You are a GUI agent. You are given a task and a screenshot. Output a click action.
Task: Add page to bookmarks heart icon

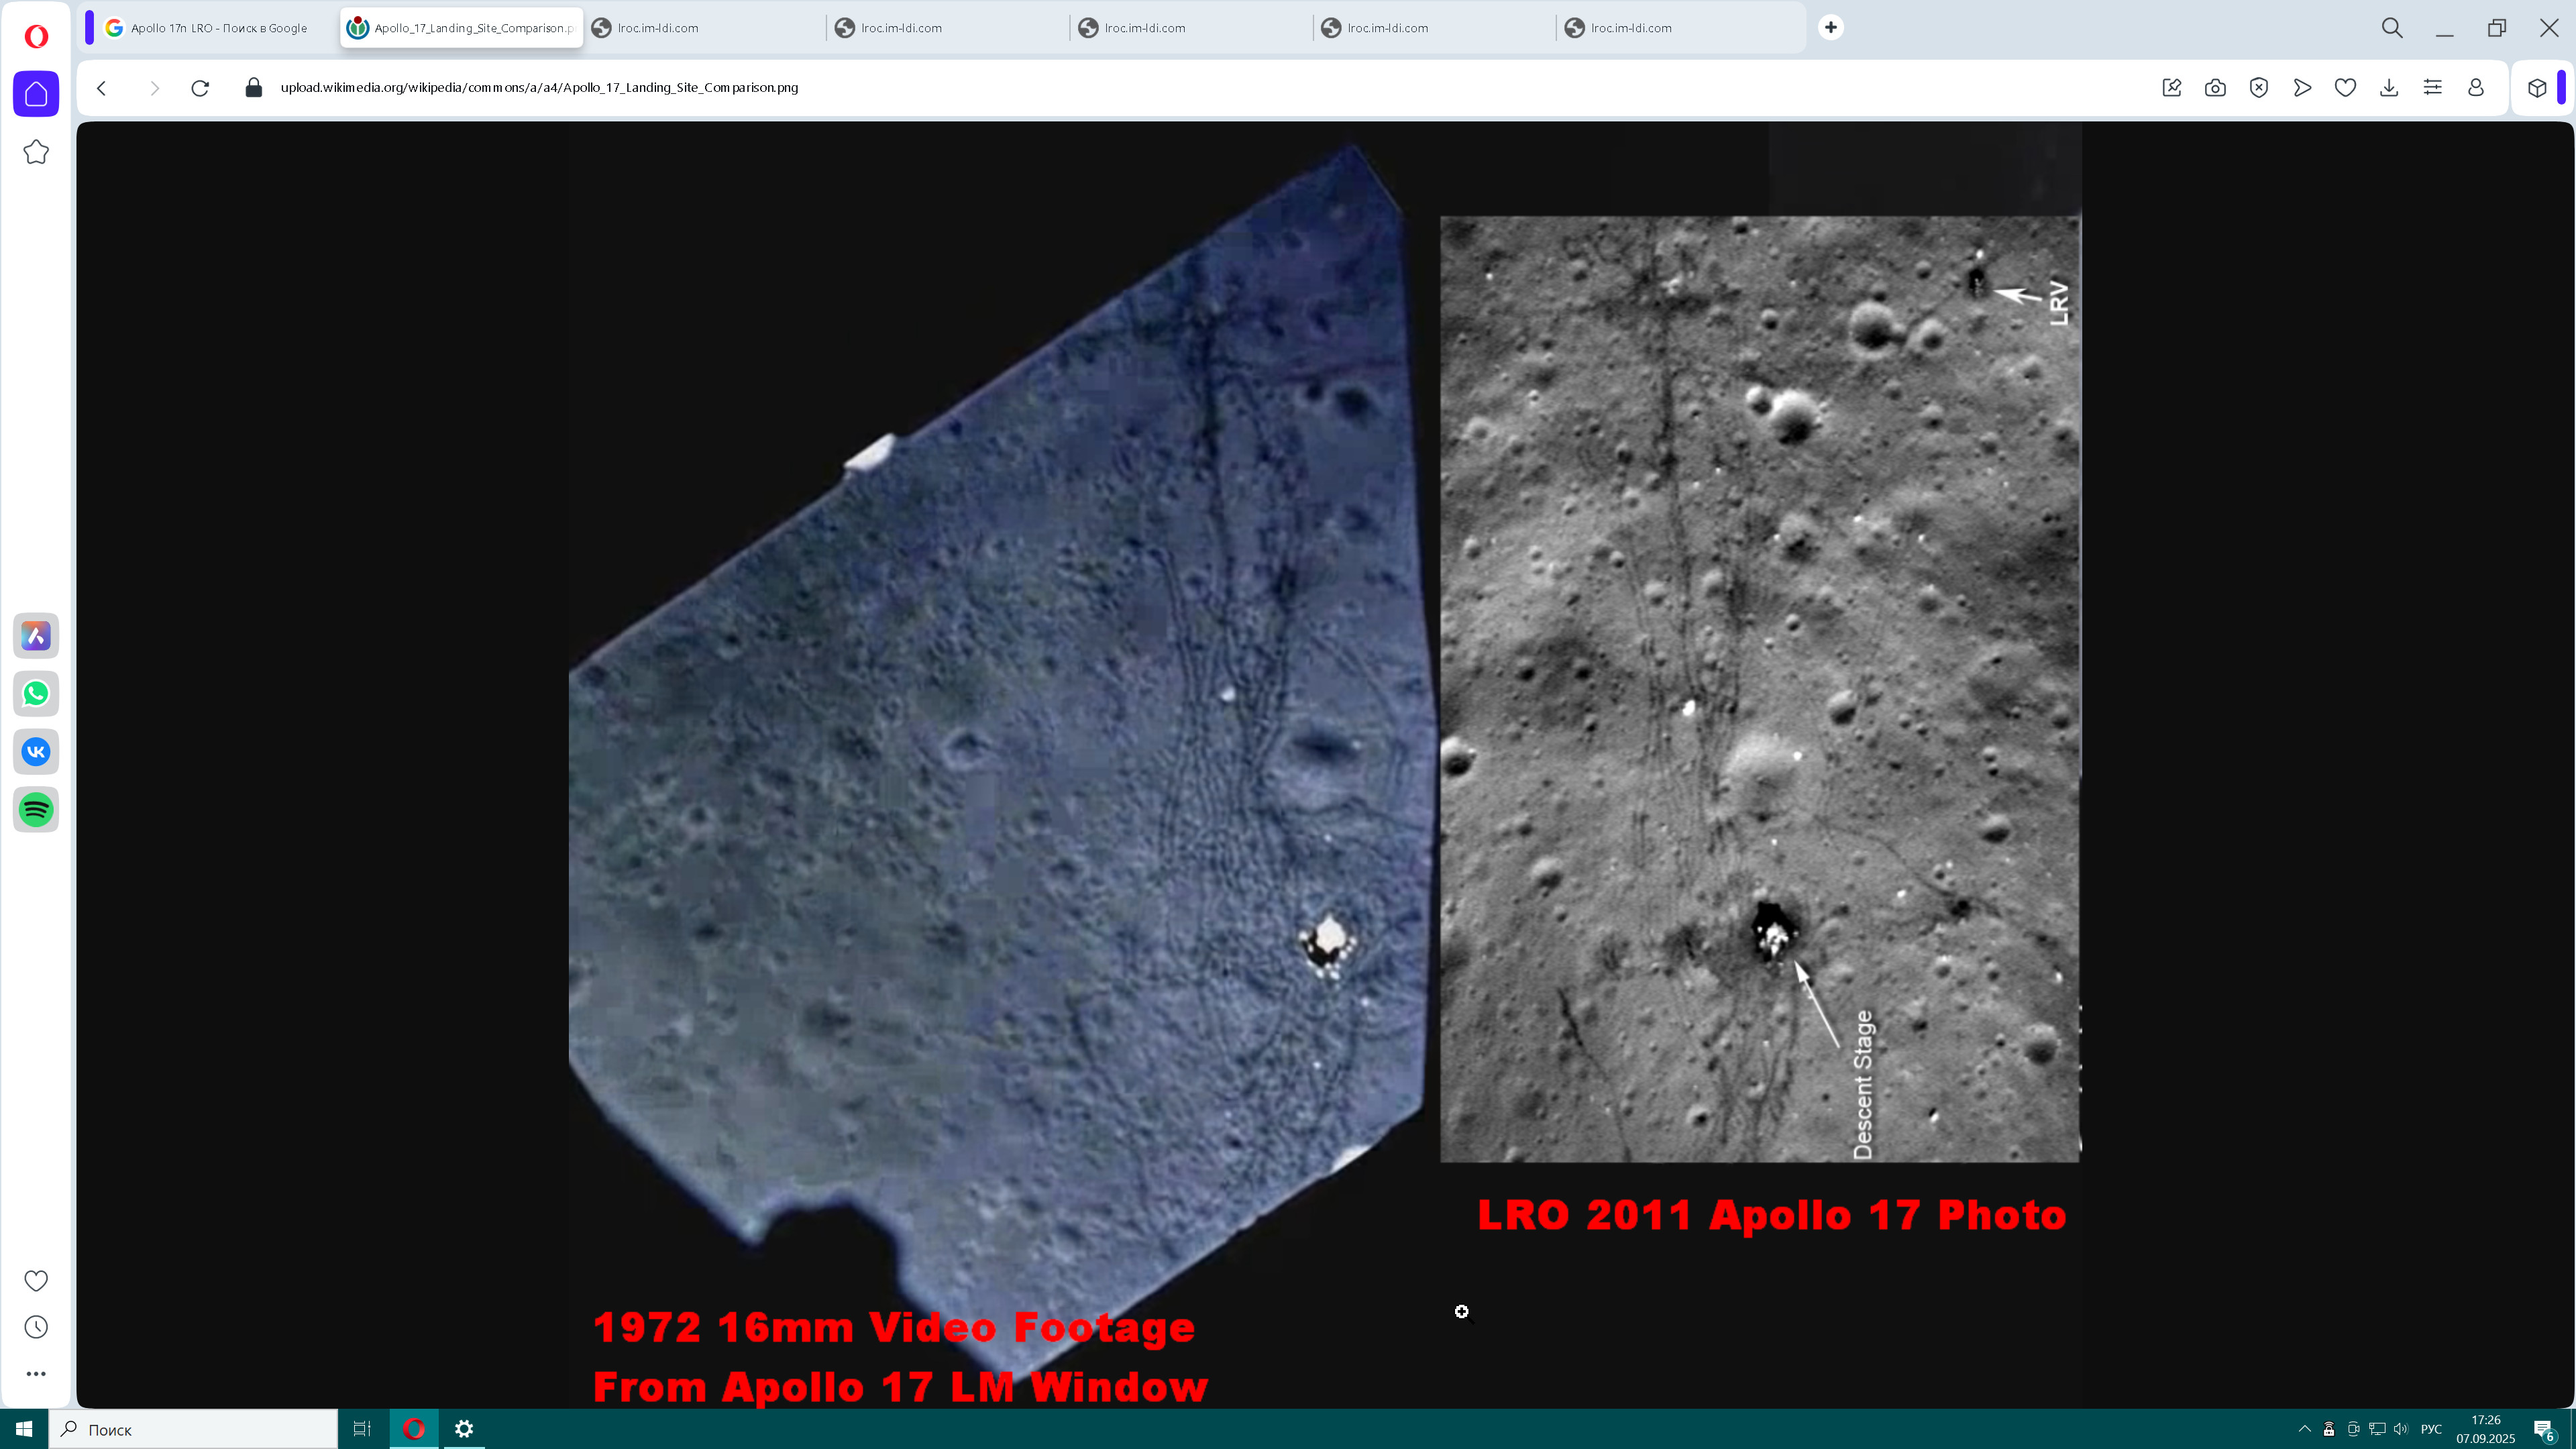[x=2345, y=88]
